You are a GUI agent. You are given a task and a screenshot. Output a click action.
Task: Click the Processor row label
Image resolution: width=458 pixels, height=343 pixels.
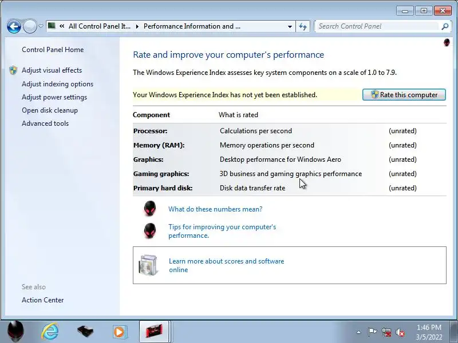[151, 131]
